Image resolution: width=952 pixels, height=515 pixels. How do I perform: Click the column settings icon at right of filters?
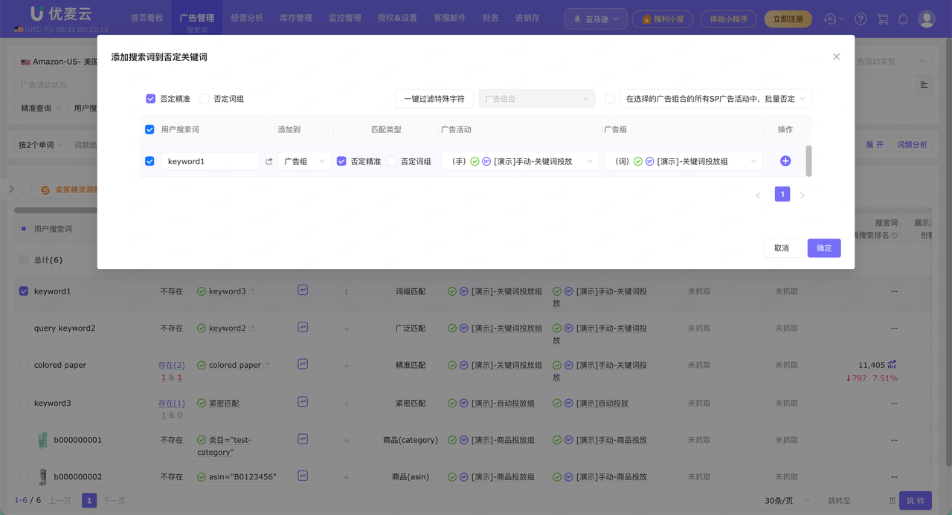click(x=924, y=85)
